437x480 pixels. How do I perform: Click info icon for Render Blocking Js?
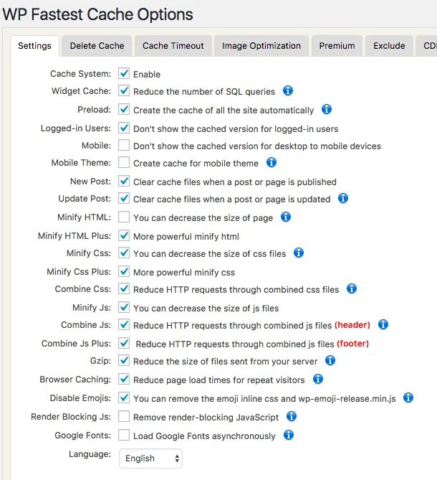[292, 416]
